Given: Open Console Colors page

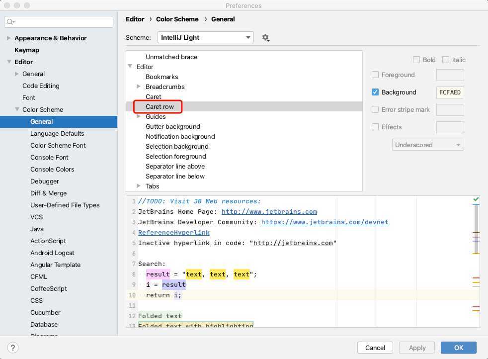Looking at the screenshot, I should (52, 170).
